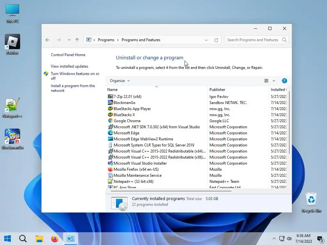
Task: Click the refresh address bar icon
Action: (216, 40)
